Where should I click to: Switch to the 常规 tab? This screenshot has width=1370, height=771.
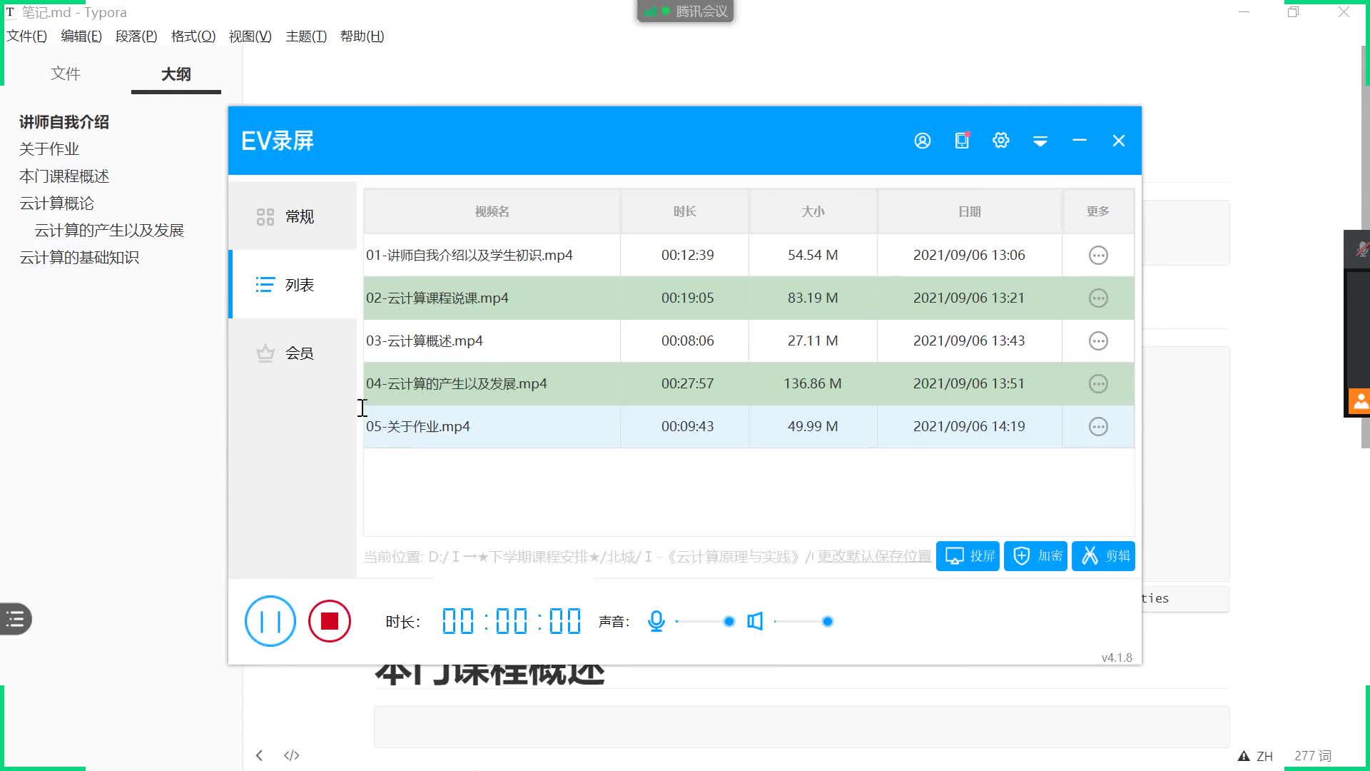coord(293,216)
